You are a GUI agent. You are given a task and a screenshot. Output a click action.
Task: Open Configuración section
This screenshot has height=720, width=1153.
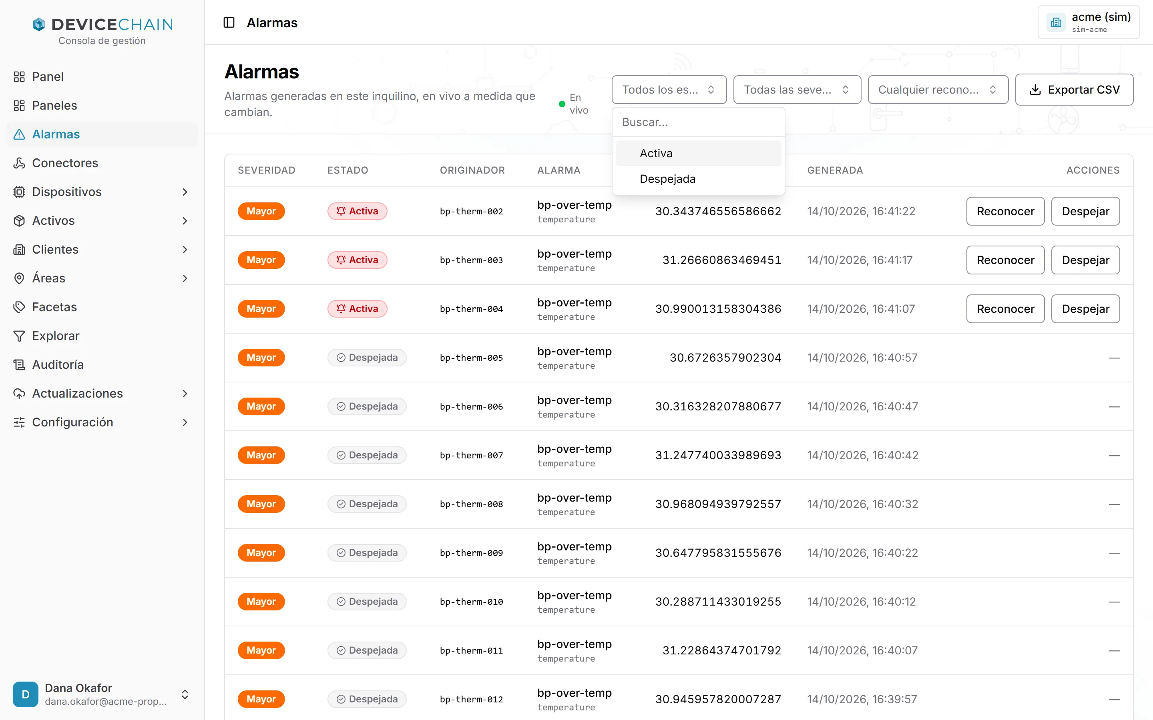102,422
